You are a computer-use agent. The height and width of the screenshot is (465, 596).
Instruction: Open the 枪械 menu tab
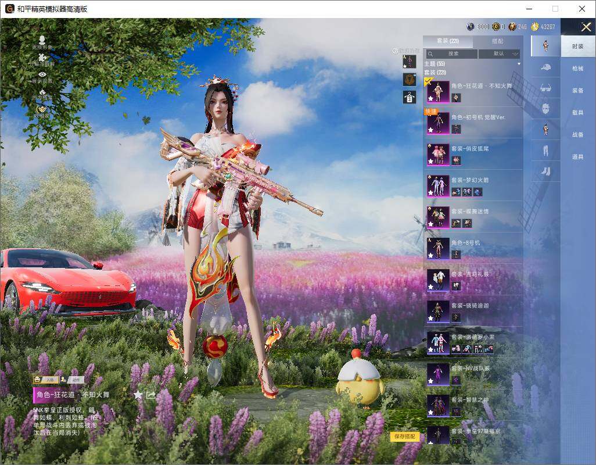pyautogui.click(x=578, y=69)
